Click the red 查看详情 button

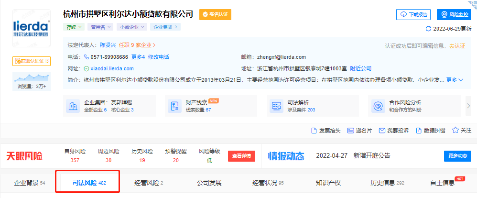pyautogui.click(x=241, y=156)
